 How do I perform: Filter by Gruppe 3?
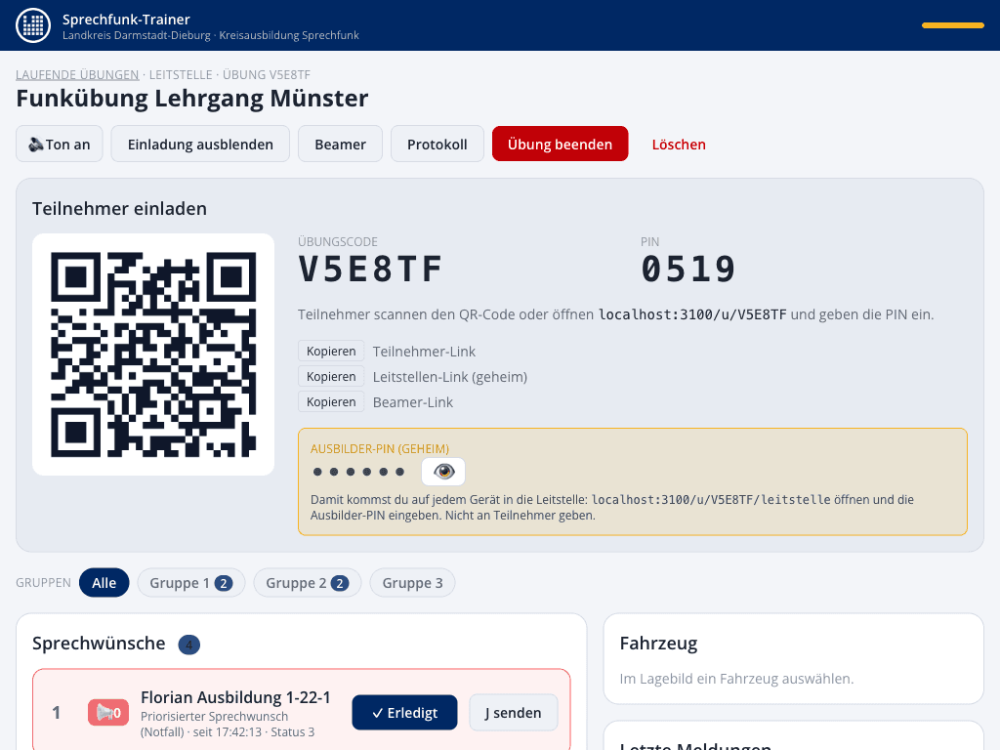click(413, 583)
